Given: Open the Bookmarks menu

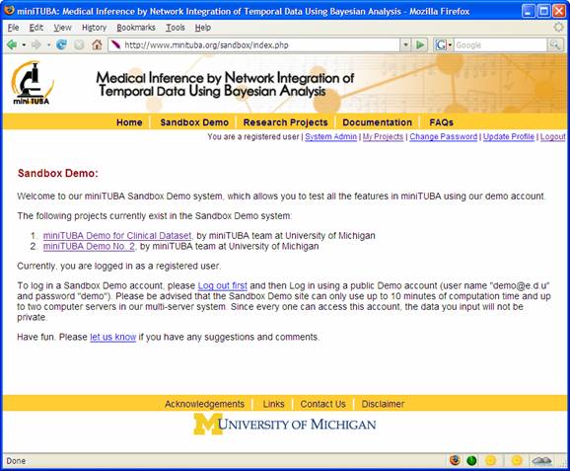Looking at the screenshot, I should point(136,28).
